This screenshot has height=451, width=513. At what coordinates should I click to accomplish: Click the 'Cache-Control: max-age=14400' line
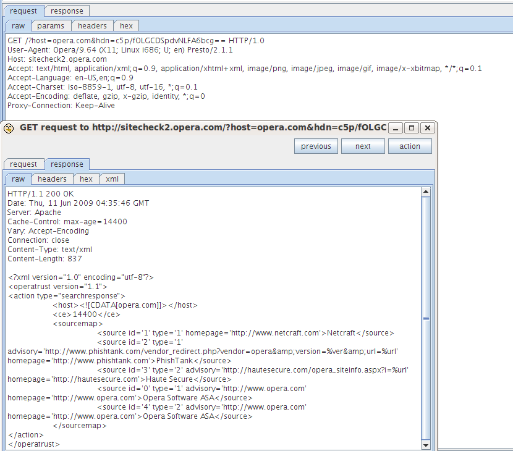[67, 221]
